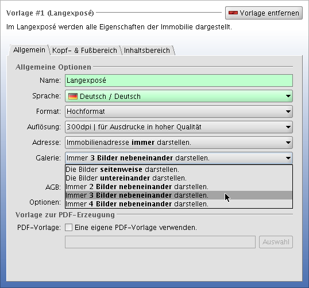309x288 pixels.
Task: Choose 'Die Bilder seitenweise darstellen' option
Action: coord(179,170)
